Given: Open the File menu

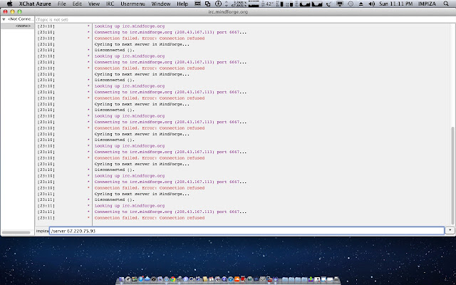Looking at the screenshot, I should [x=62, y=4].
